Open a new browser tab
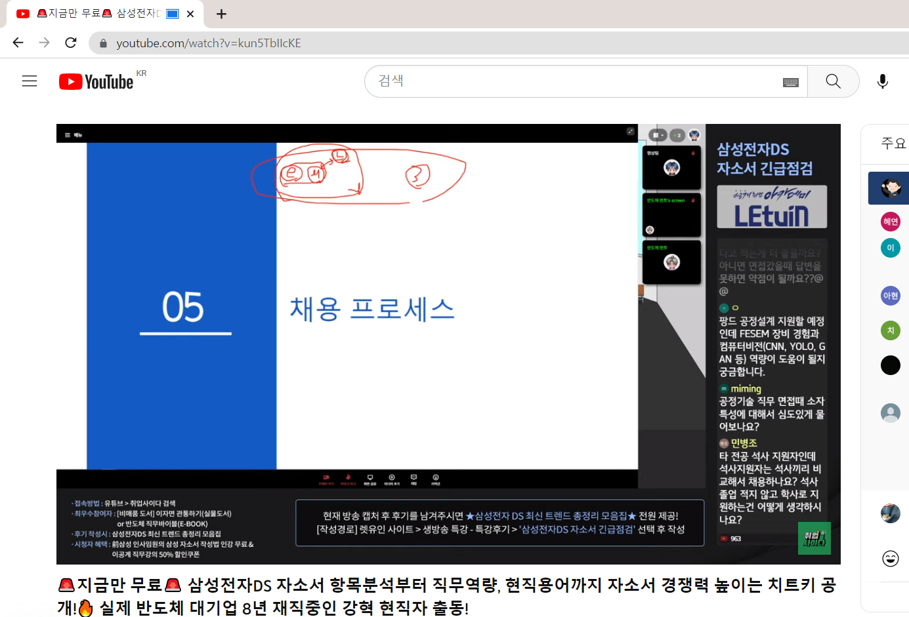The width and height of the screenshot is (909, 617). [x=221, y=14]
